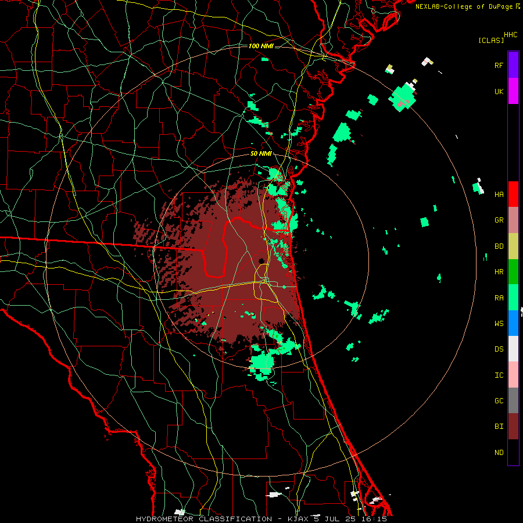Click the GC gray legend swatch
Viewport: 523px width, 523px height.
pyautogui.click(x=513, y=400)
